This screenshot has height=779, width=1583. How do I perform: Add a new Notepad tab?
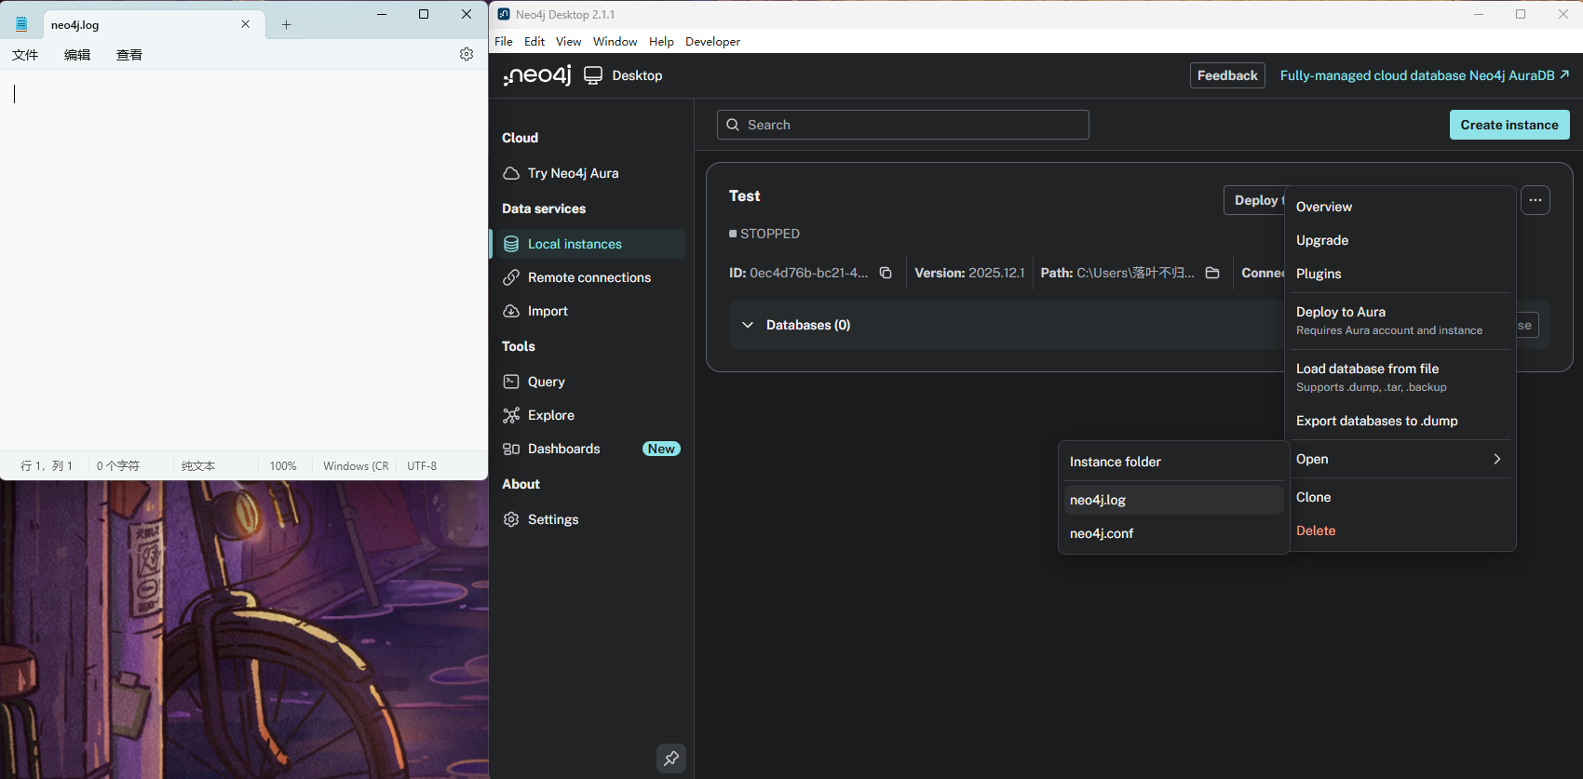pos(286,25)
